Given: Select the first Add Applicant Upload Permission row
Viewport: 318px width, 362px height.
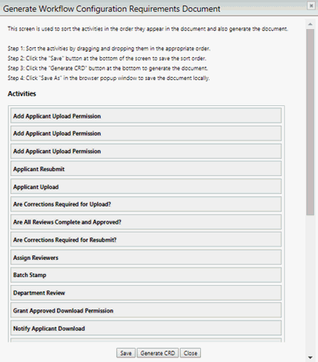Looking at the screenshot, I should 146,115.
